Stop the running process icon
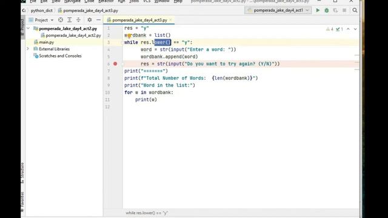The image size is (388, 218). [x=344, y=10]
